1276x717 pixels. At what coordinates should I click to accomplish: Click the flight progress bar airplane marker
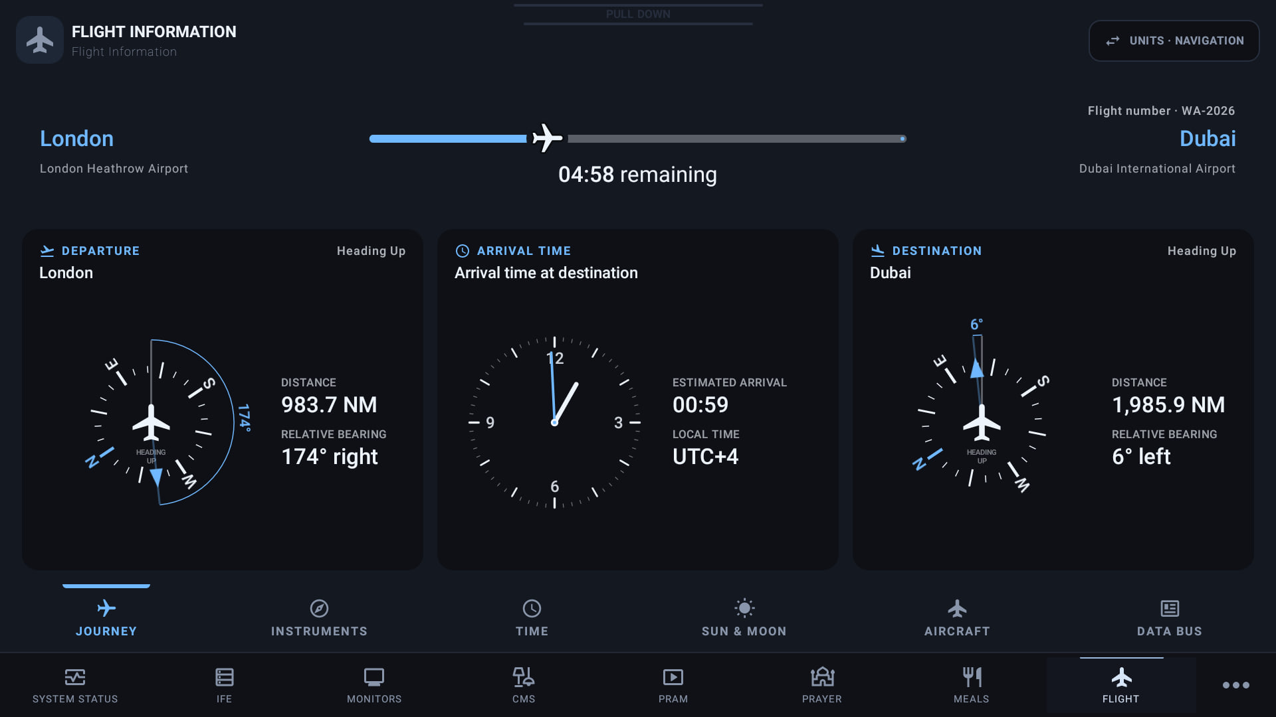pos(547,138)
